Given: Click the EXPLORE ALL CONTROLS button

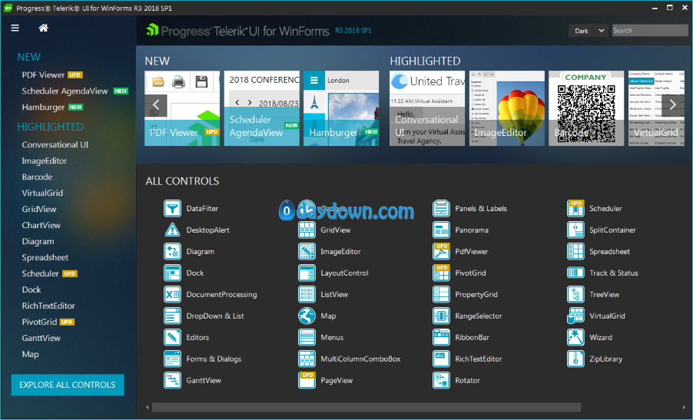Looking at the screenshot, I should [68, 385].
